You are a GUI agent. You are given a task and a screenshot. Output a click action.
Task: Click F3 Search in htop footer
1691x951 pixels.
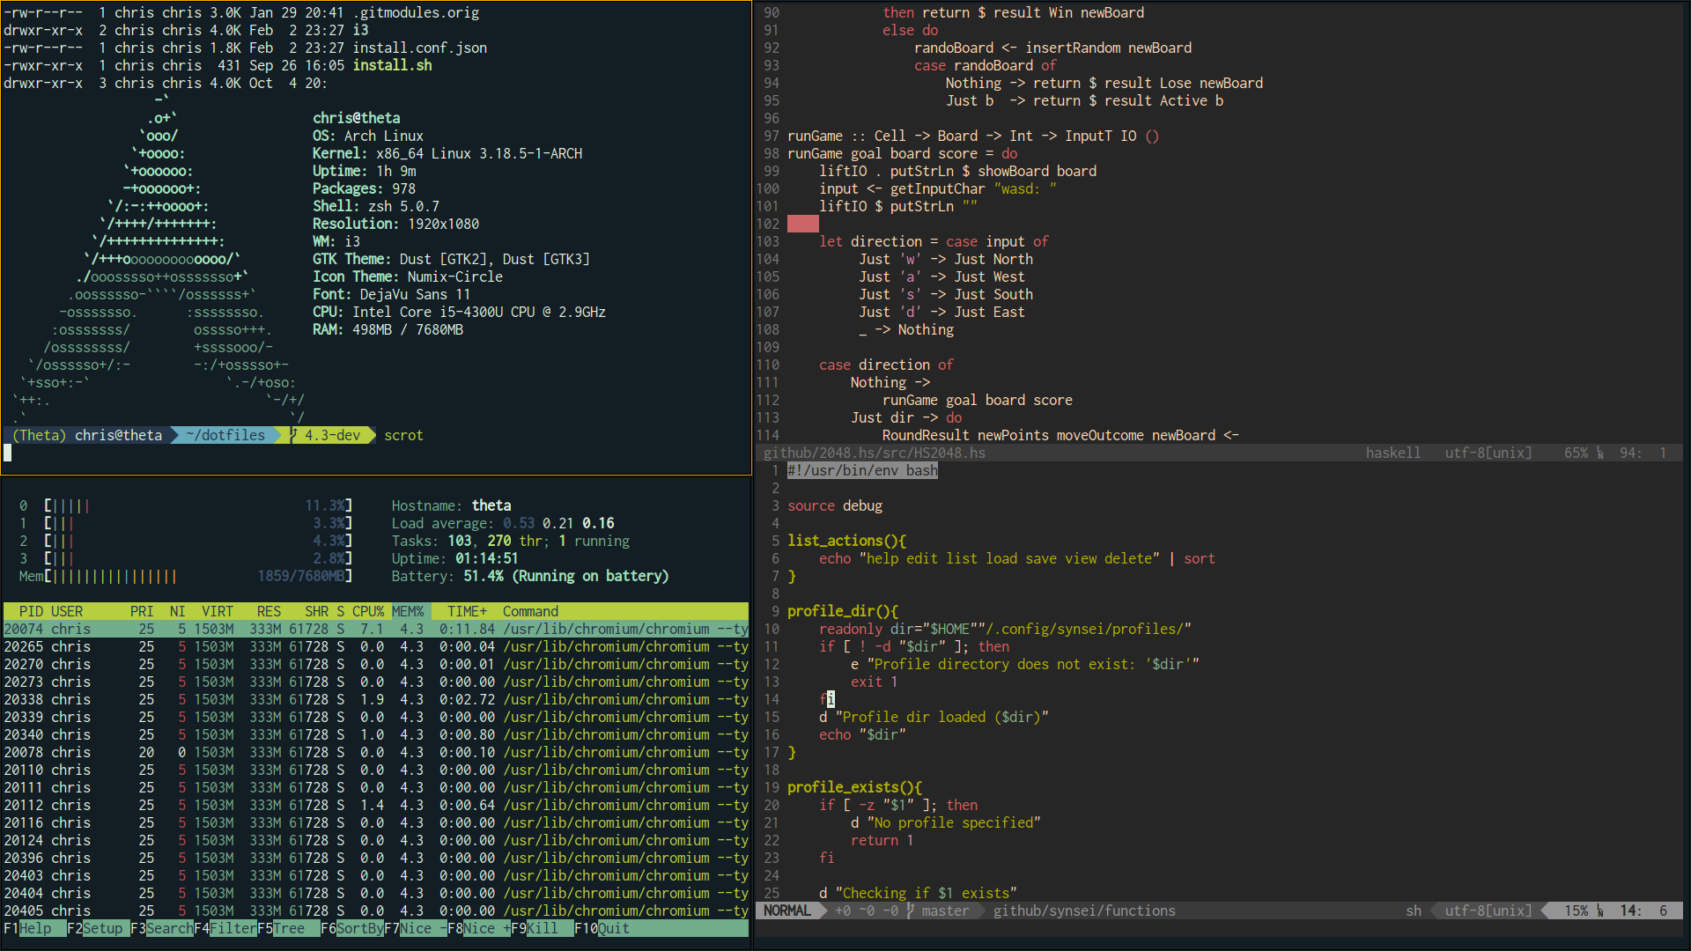coord(161,928)
